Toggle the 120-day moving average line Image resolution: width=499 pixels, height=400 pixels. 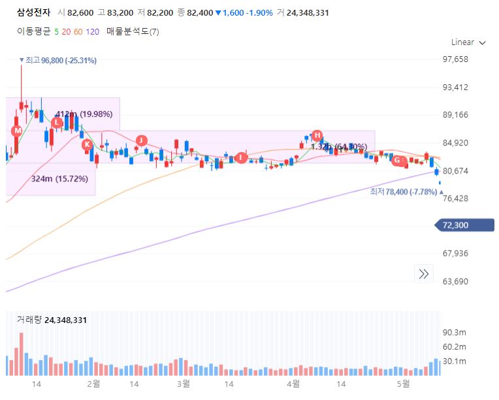92,32
